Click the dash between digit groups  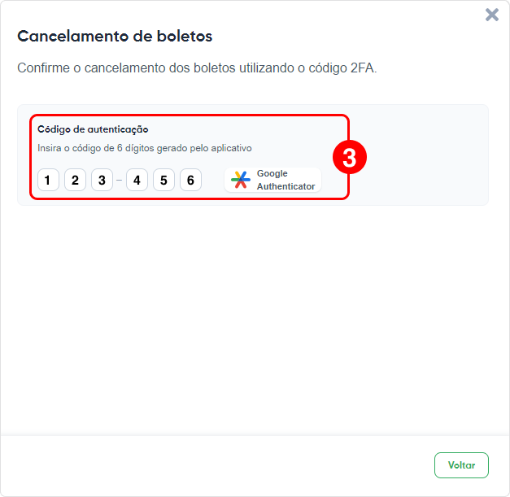coord(120,180)
